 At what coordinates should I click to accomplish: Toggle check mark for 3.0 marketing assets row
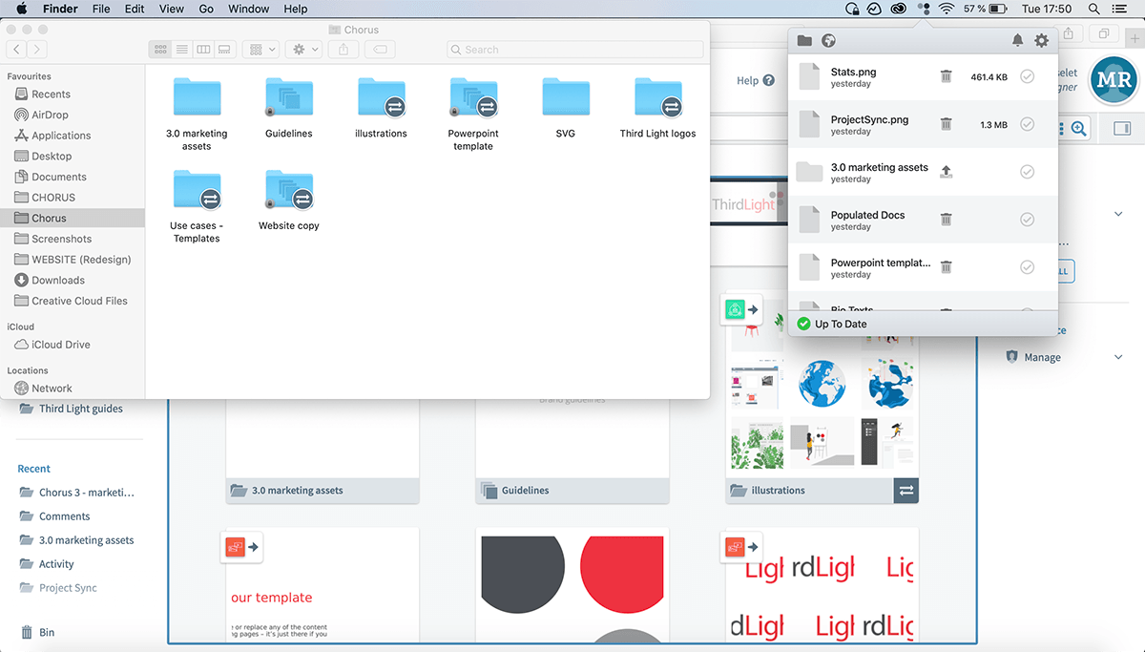(1027, 172)
